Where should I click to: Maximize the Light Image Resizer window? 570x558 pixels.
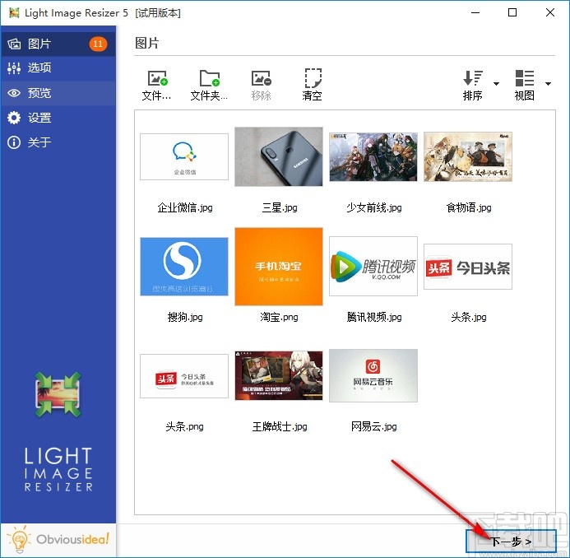click(512, 12)
